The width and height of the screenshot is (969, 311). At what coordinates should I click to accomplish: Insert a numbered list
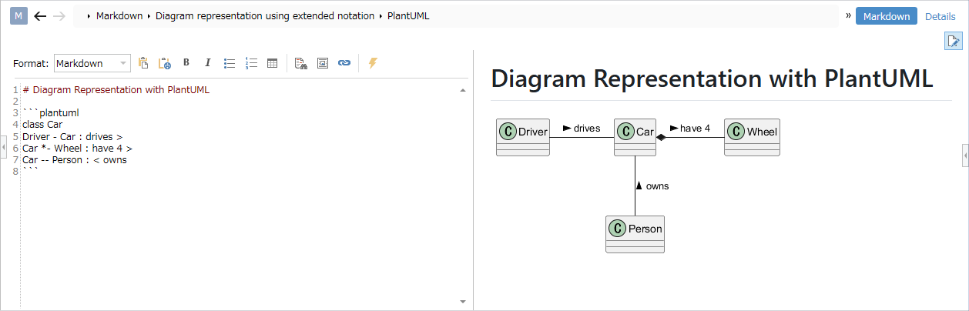coord(250,63)
